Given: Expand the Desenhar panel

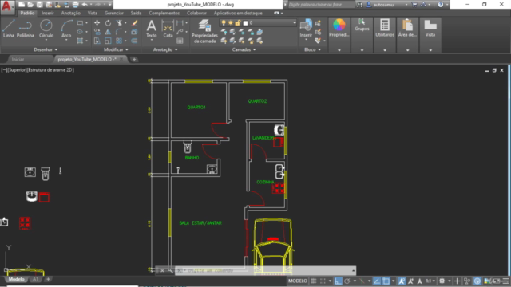Looking at the screenshot, I should coord(46,49).
